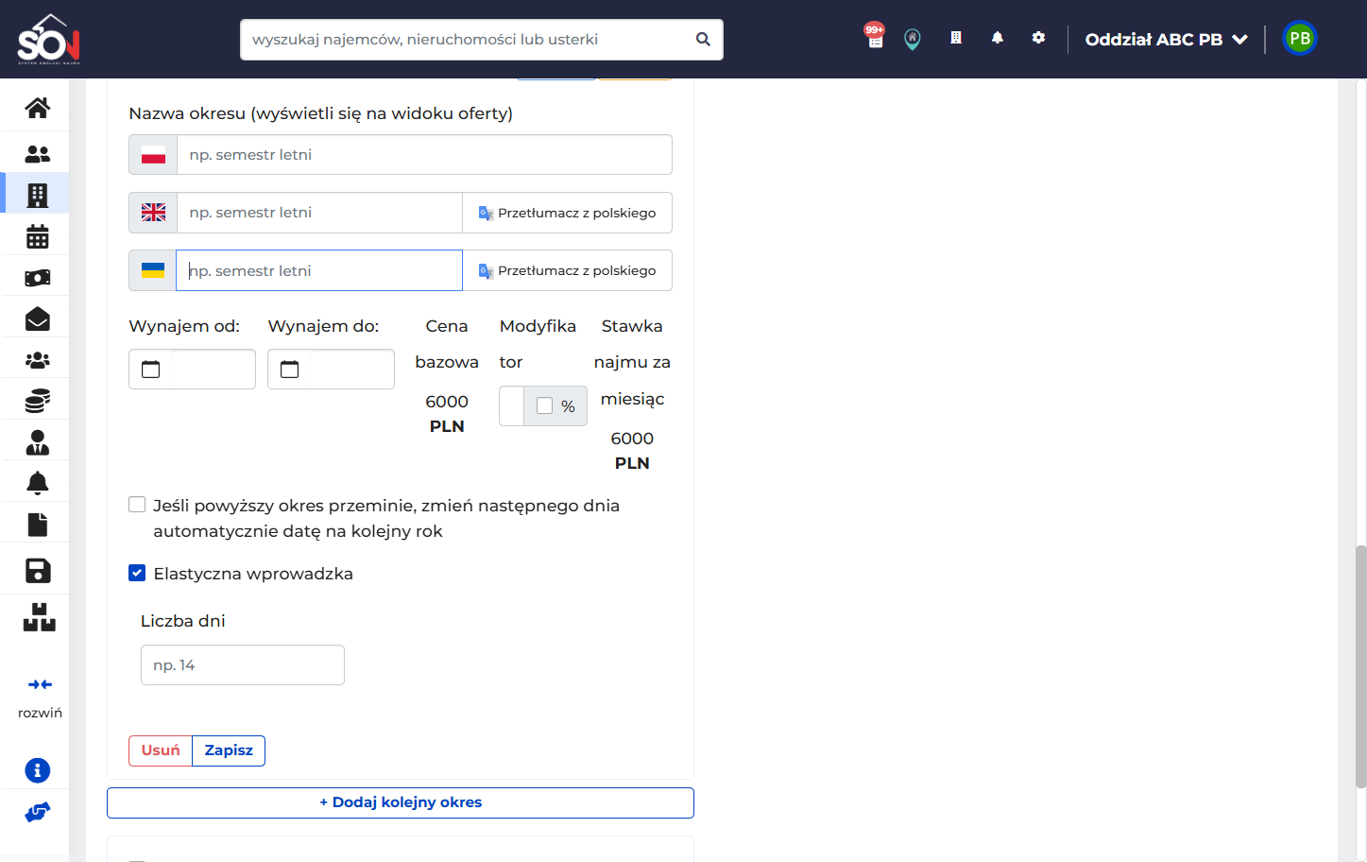
Task: Open the envelope messages sidebar icon
Action: pos(38,319)
